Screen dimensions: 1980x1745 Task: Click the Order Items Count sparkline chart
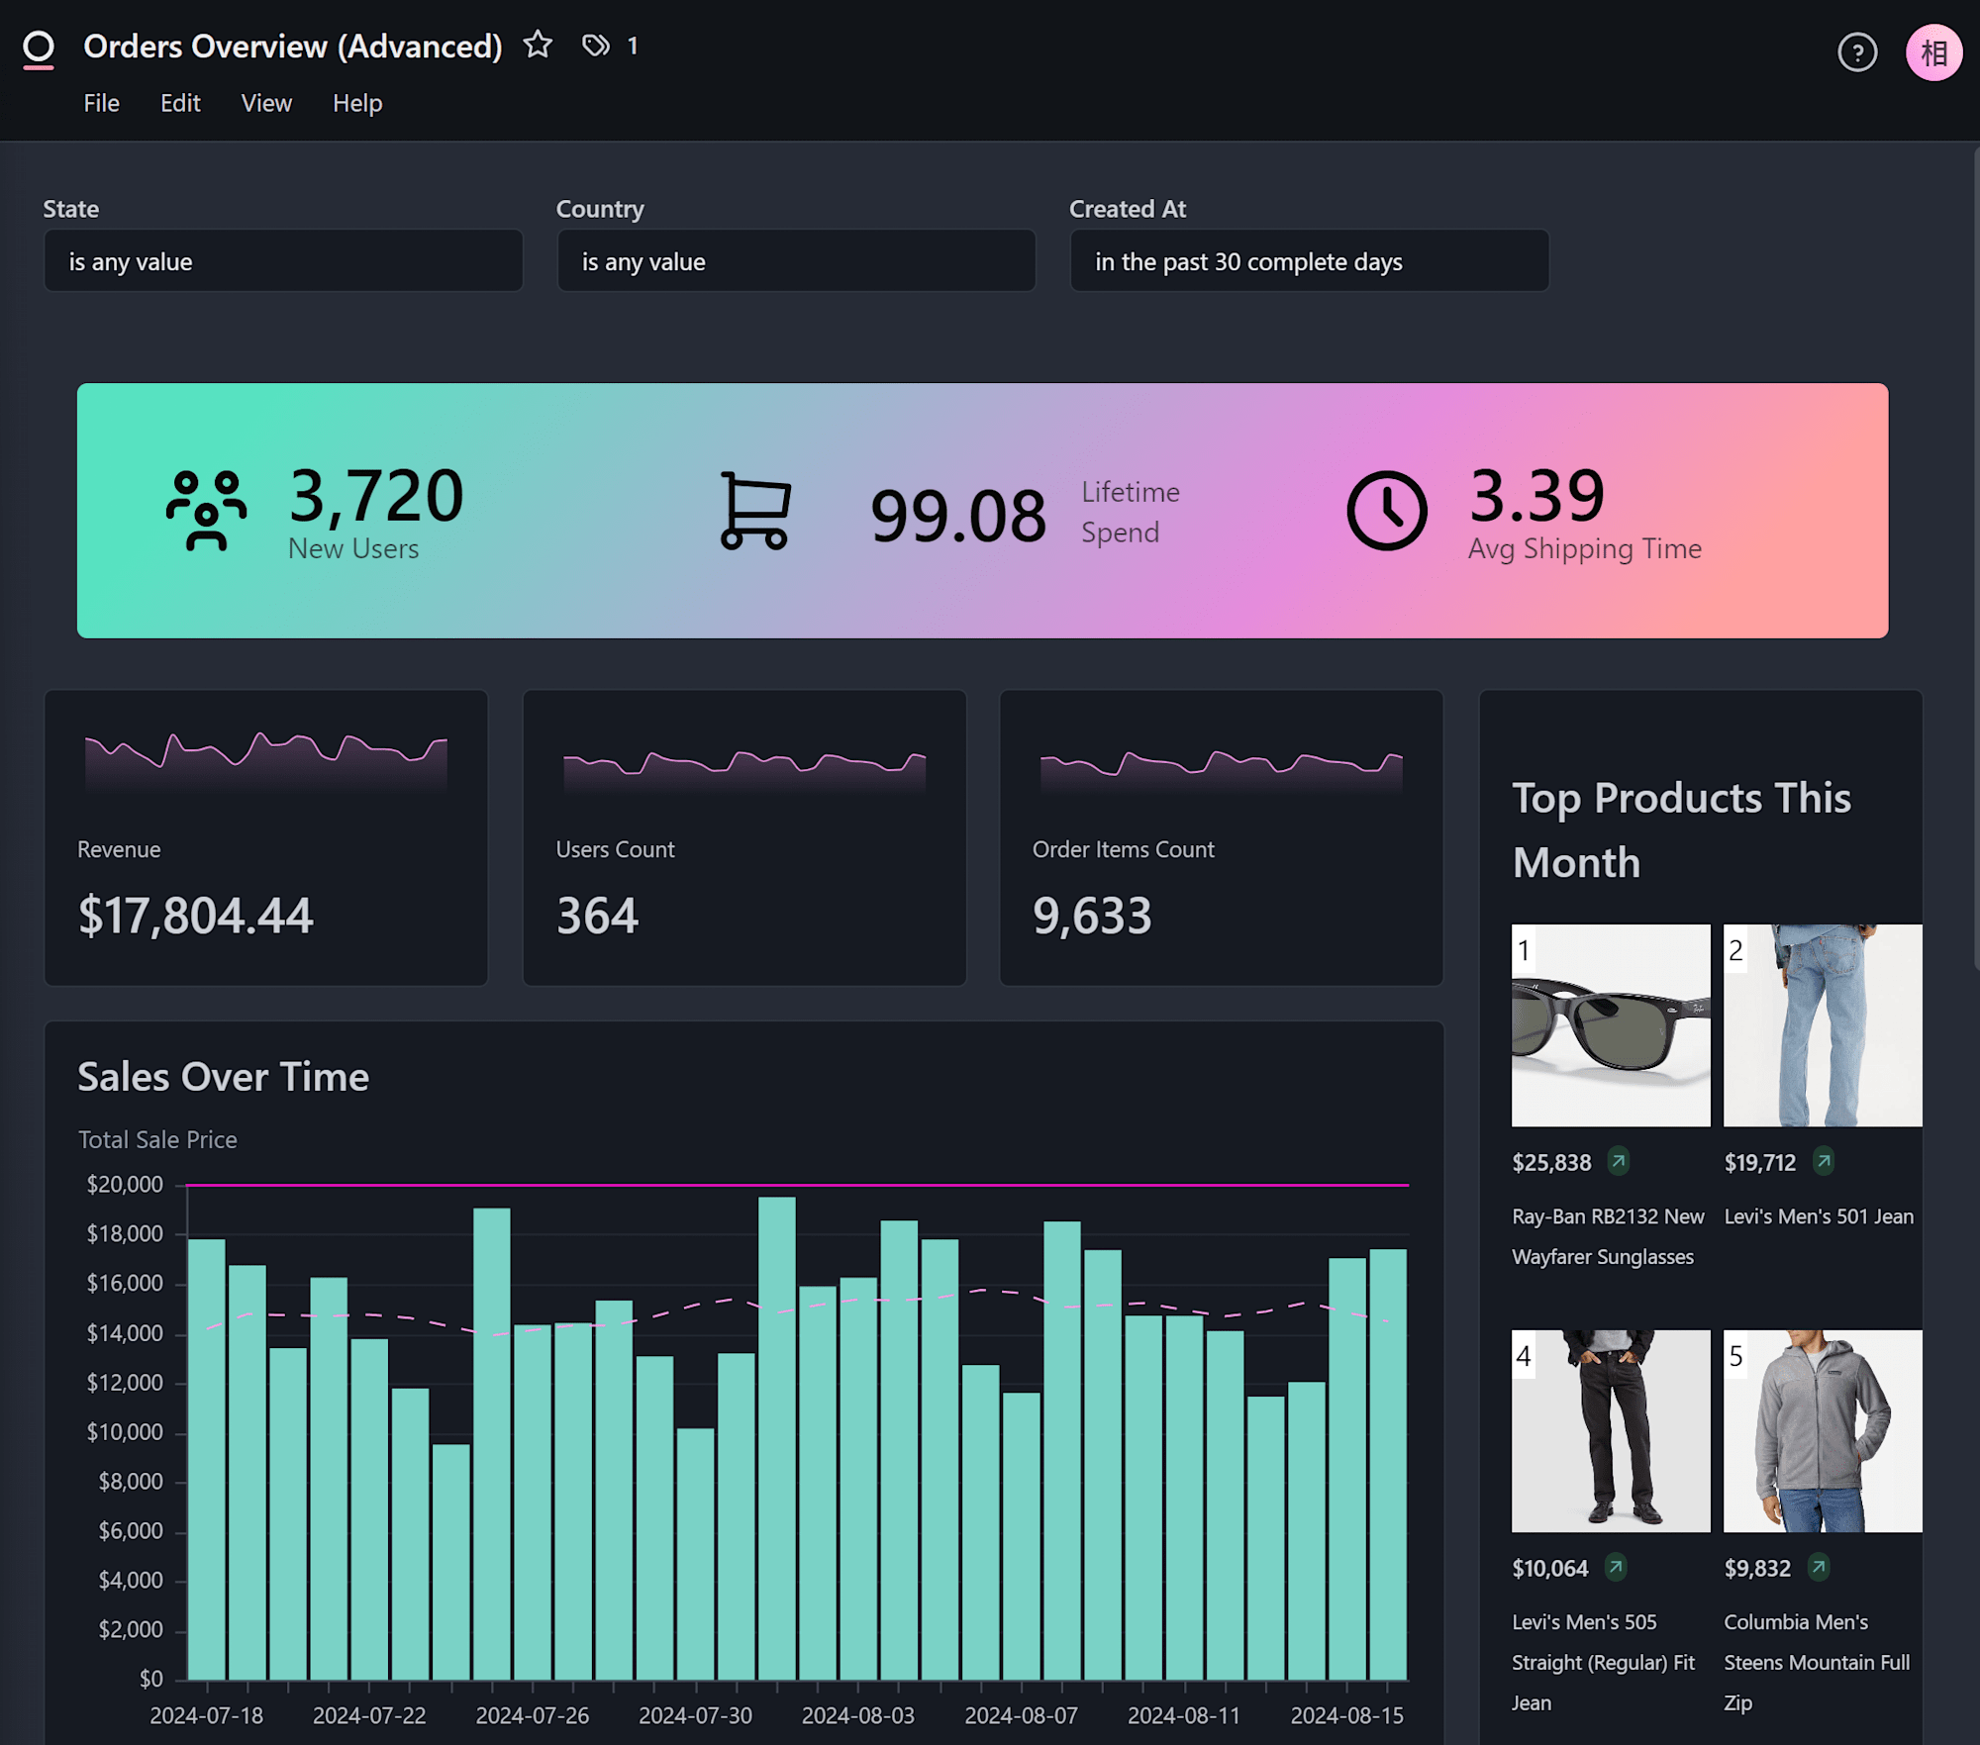1222,770
